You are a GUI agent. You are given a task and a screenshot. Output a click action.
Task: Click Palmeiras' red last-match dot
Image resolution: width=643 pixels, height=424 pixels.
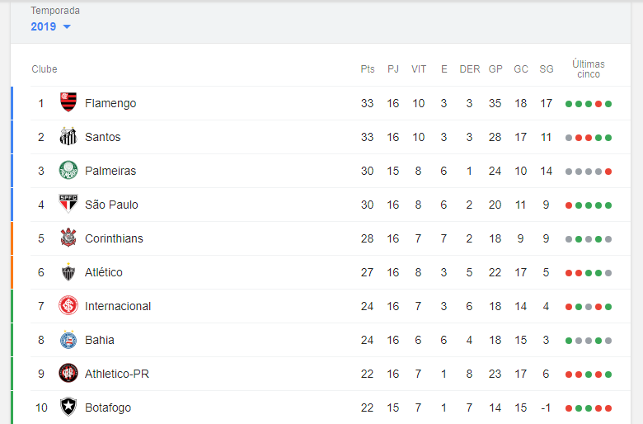[608, 172]
